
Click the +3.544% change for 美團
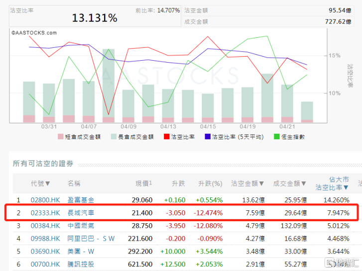coord(209,252)
